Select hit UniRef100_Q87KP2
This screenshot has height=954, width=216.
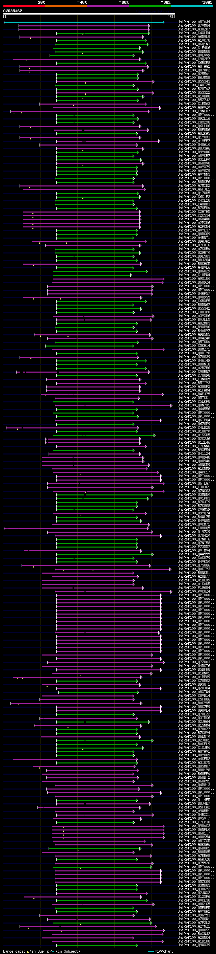(x=194, y=70)
